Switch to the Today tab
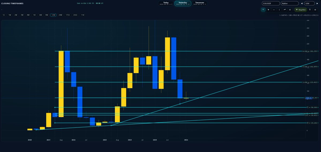Screen dimensions: 321x152 pyautogui.click(x=166, y=3)
